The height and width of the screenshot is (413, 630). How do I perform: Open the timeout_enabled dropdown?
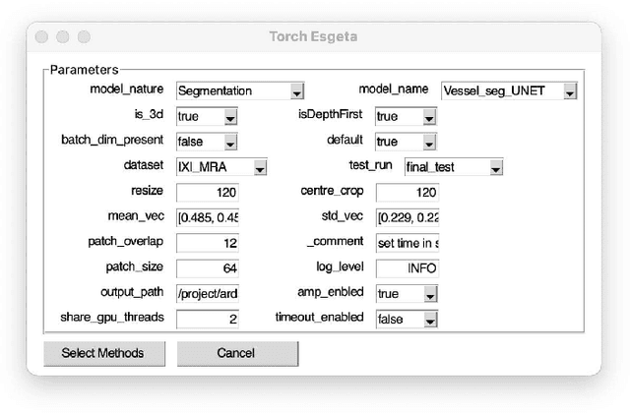click(x=406, y=320)
